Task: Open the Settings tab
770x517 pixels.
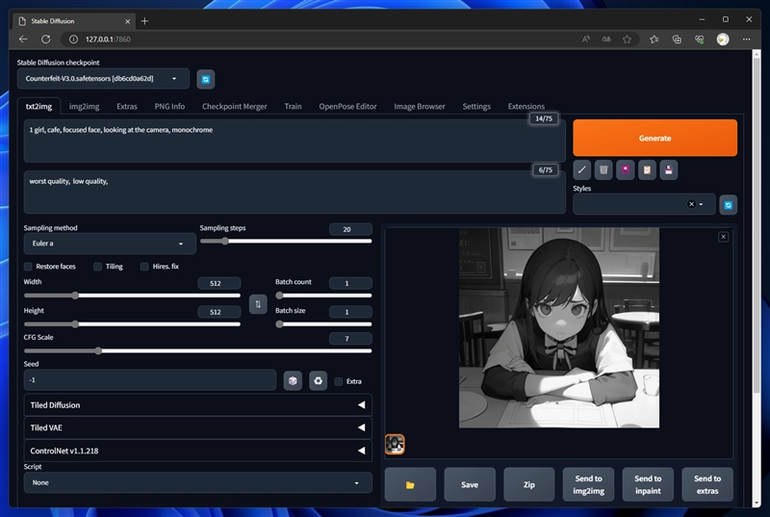Action: (x=476, y=107)
